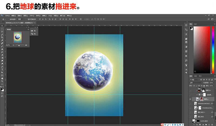Click the Navigator zoom slider handle

coord(19,45)
